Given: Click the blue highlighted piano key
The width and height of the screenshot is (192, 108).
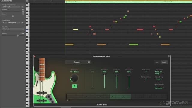Looking at the screenshot, I should tap(27, 29).
